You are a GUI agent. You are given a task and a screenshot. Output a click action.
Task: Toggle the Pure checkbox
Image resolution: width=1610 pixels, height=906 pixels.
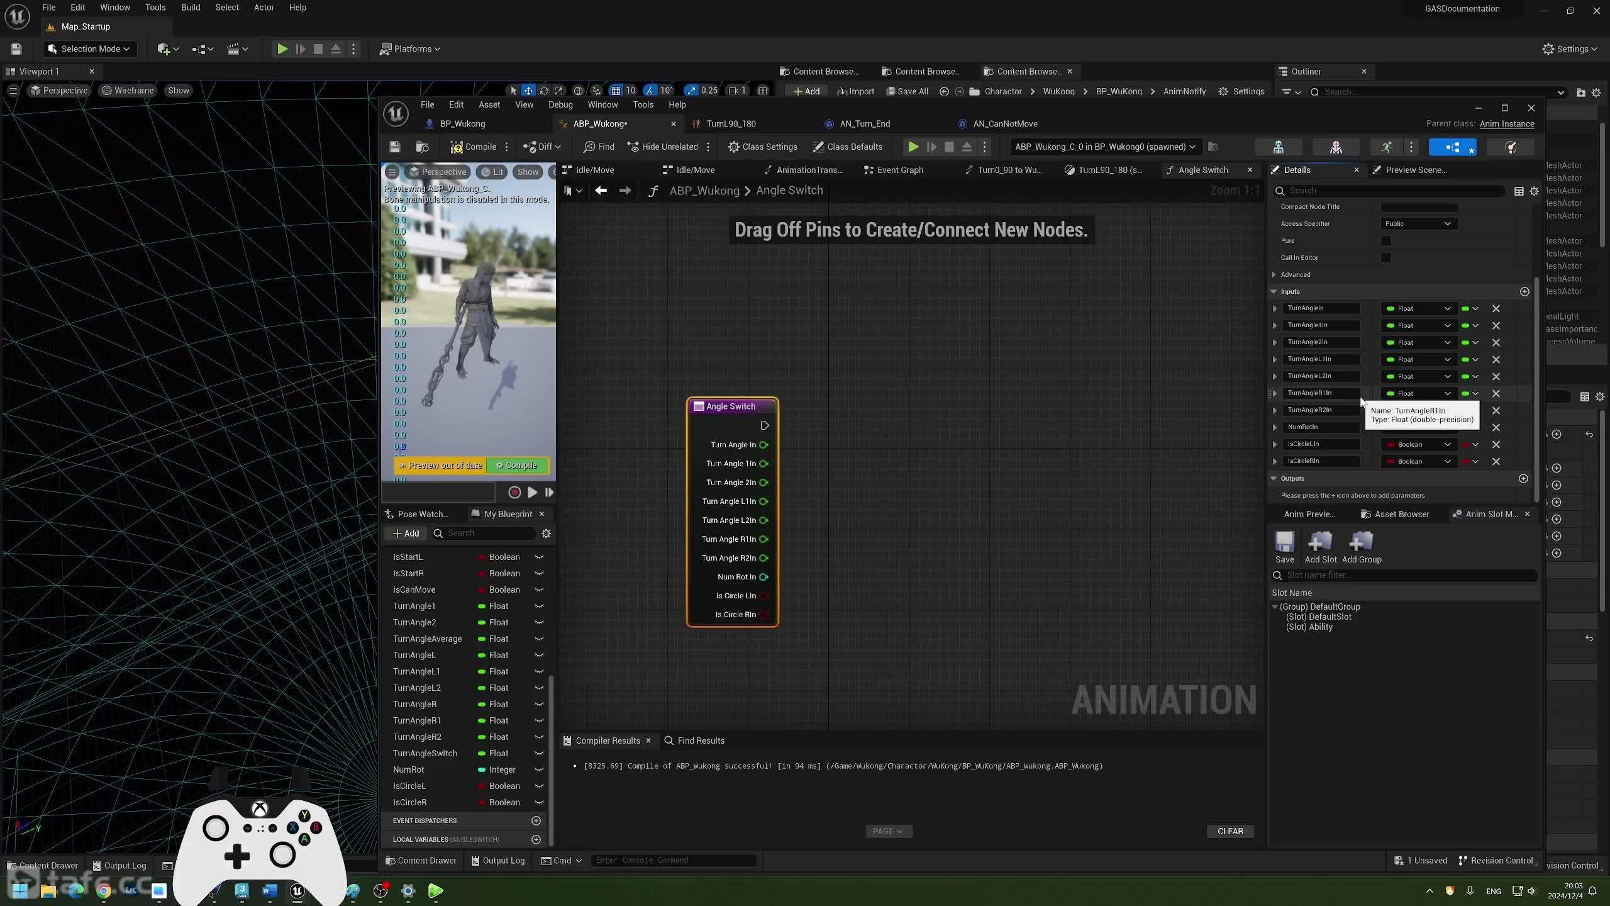(1386, 240)
